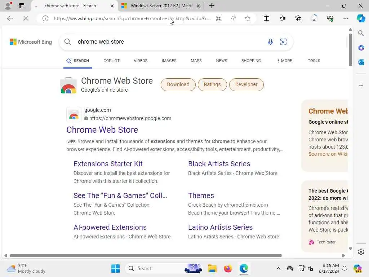Viewport: 369px width, 277px height.
Task: Switch to the NEWS tab
Action: tap(222, 61)
